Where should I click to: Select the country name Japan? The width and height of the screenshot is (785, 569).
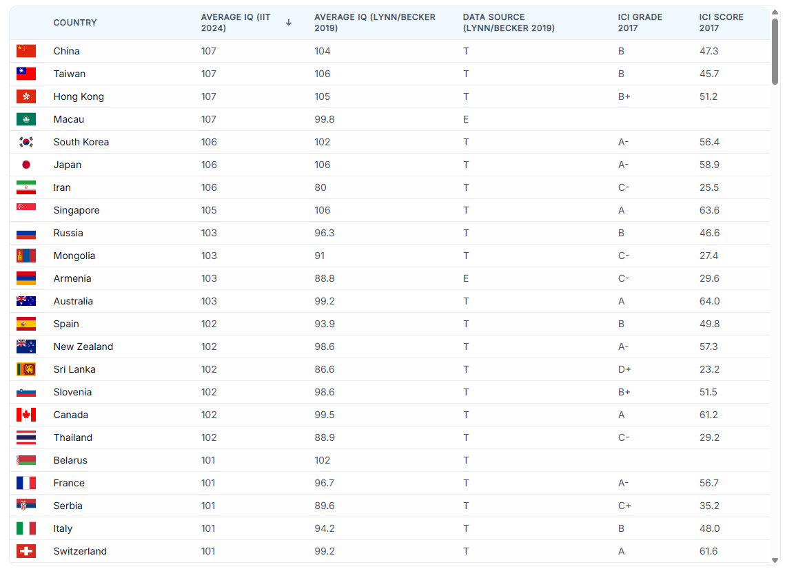(67, 165)
